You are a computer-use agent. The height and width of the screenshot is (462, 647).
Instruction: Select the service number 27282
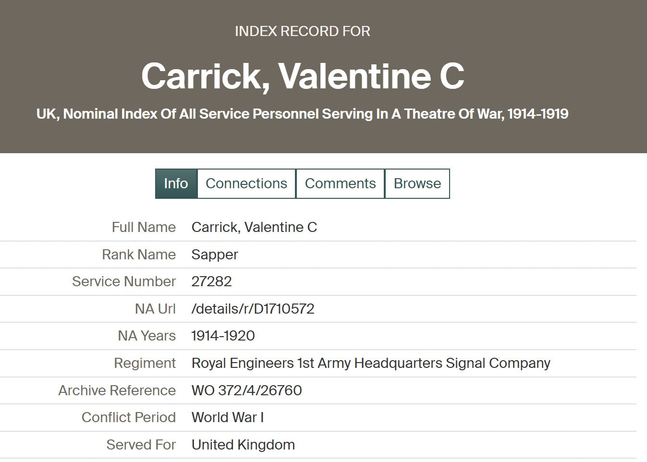point(211,281)
